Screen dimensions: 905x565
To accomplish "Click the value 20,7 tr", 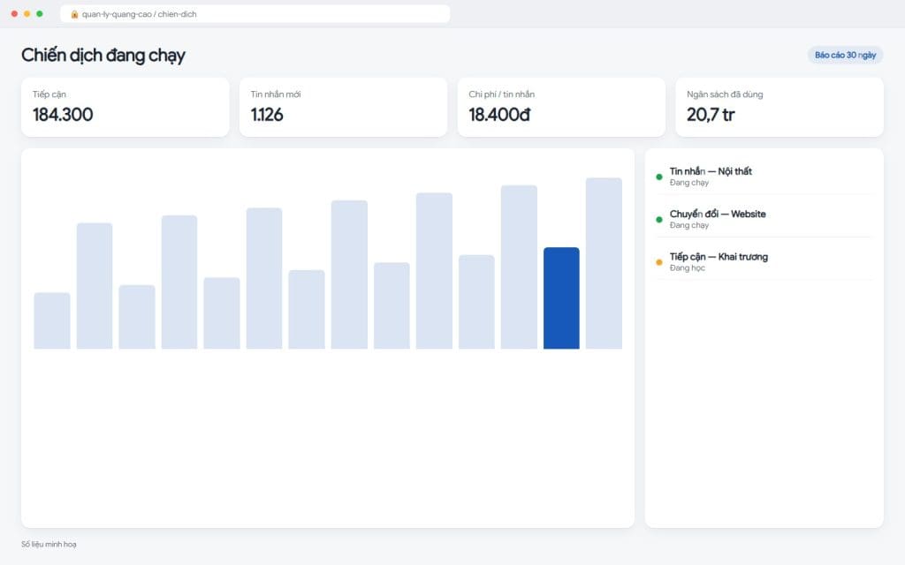I will coord(711,115).
